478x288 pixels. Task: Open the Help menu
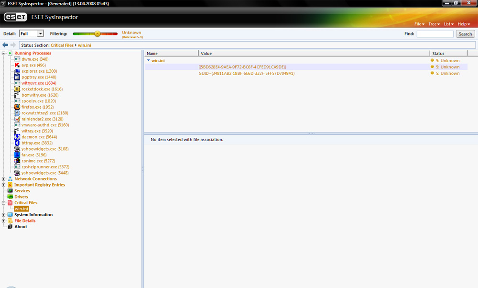coord(464,24)
